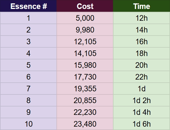Click the time cell showing 22h
This screenshot has height=130, width=170.
(x=141, y=77)
